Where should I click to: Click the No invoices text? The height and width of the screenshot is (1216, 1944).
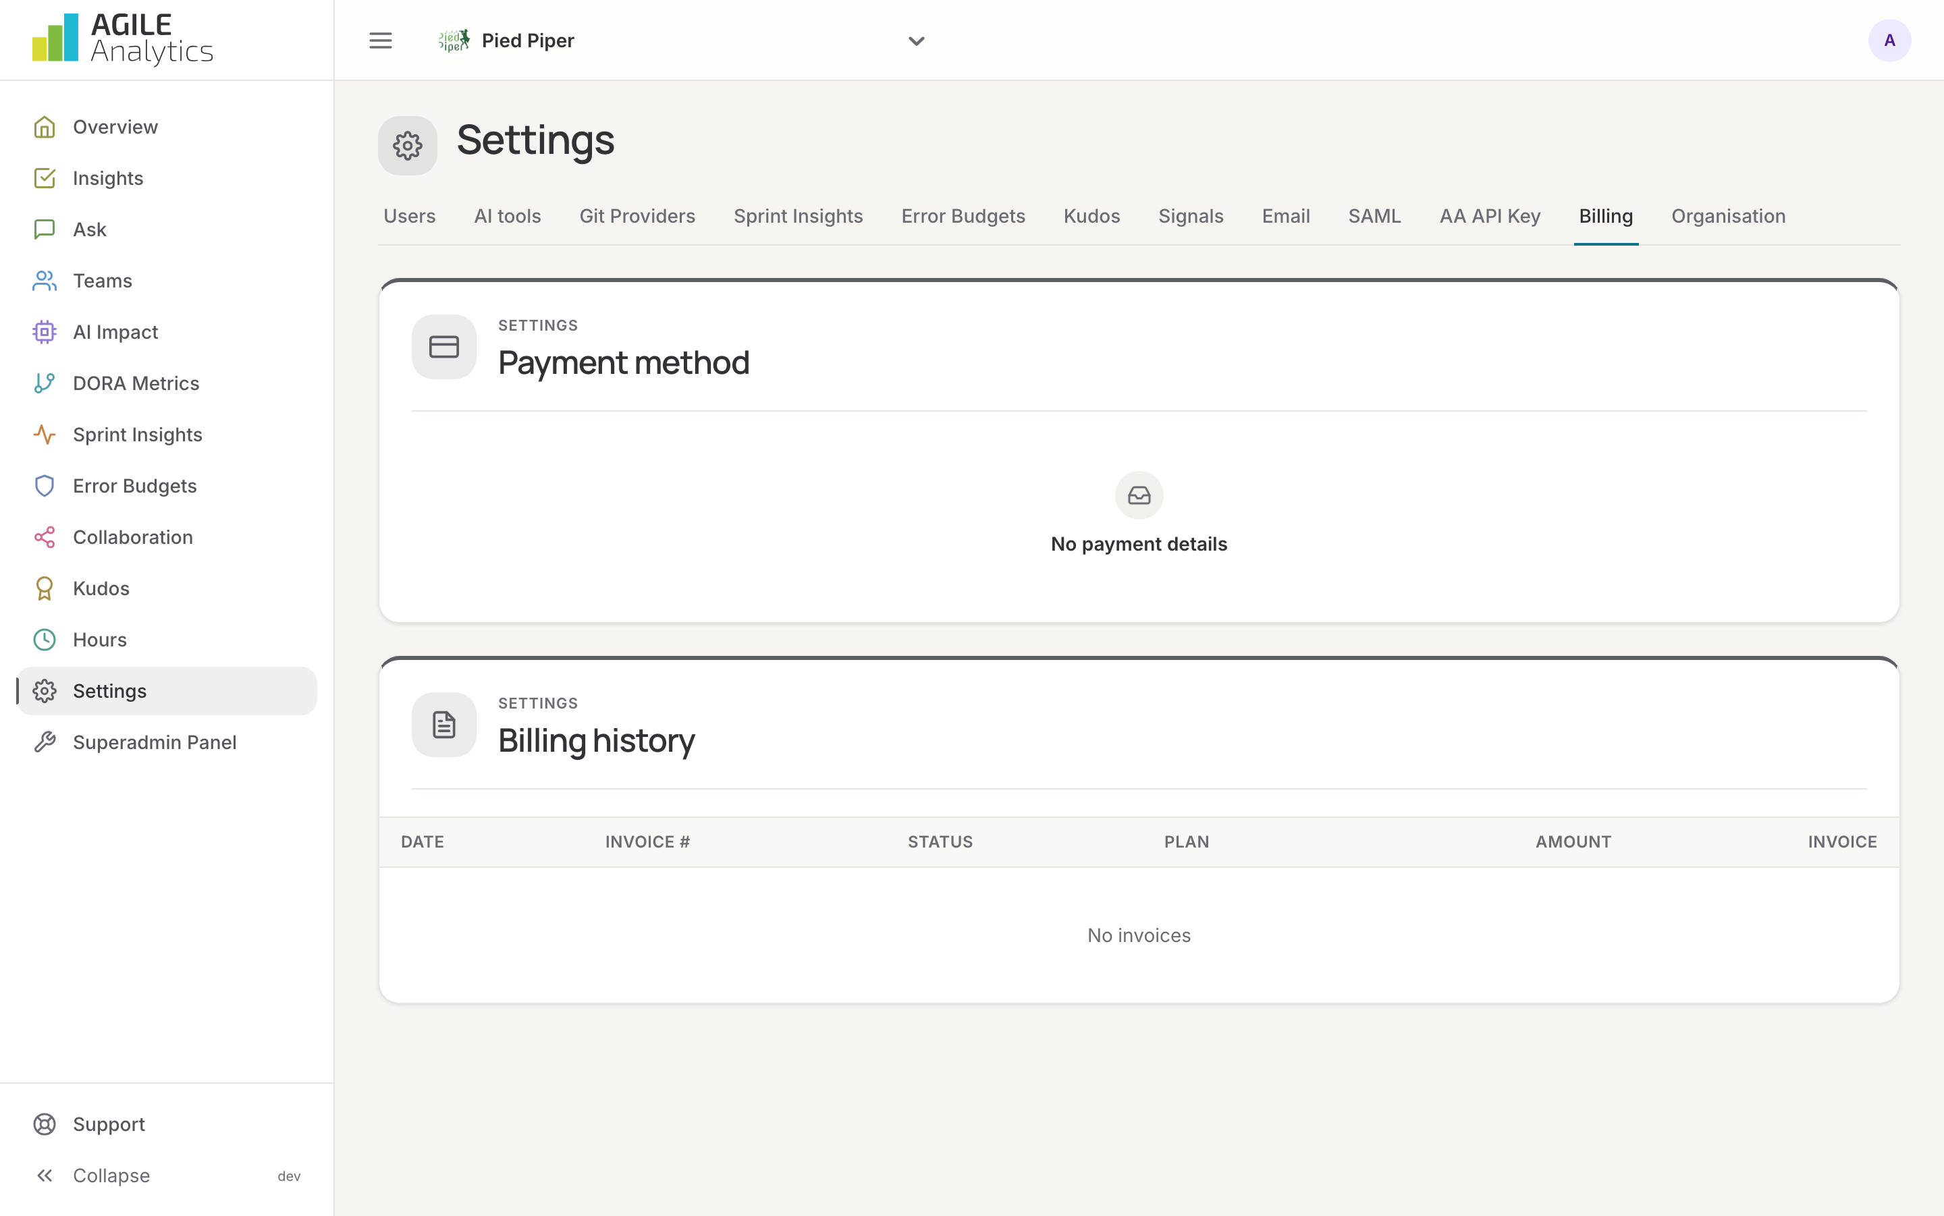click(1139, 935)
